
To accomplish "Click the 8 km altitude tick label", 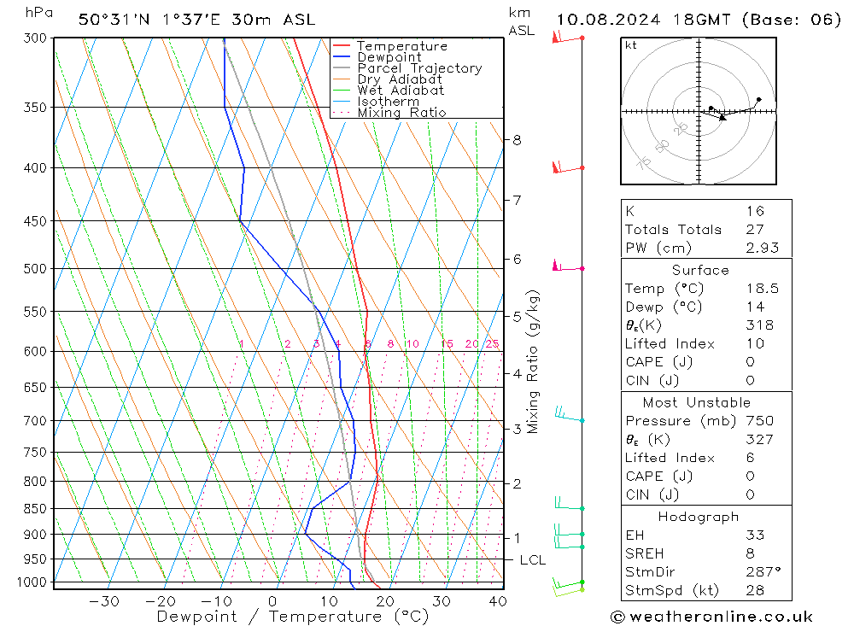I will pos(517,140).
